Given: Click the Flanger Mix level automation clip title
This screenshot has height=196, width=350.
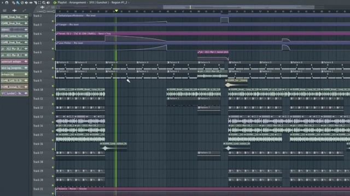Looking at the screenshot, I should 69,24.
